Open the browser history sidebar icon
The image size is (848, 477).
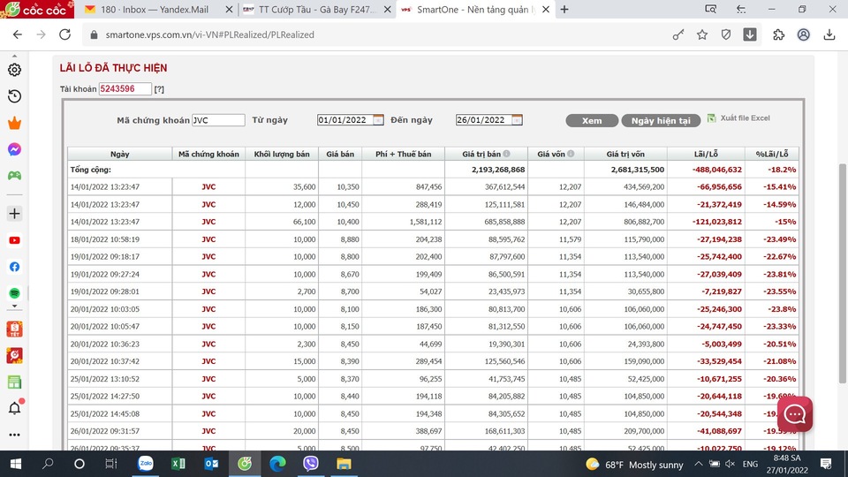[14, 96]
